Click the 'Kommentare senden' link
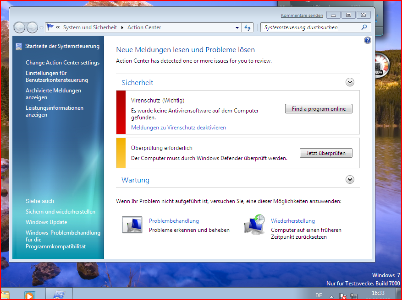Screen dimensions: 402x300 click(x=302, y=16)
